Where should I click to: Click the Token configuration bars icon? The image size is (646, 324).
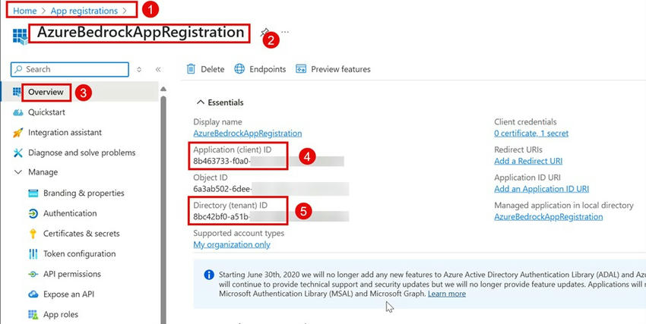pyautogui.click(x=33, y=253)
